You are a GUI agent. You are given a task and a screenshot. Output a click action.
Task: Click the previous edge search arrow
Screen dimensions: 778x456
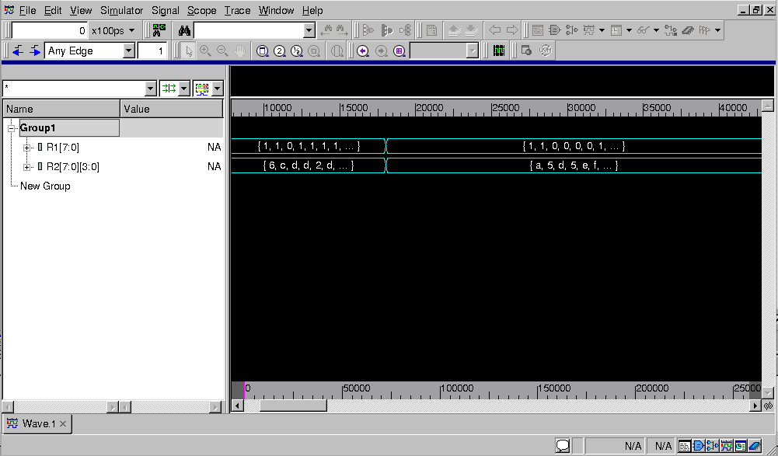tap(18, 50)
